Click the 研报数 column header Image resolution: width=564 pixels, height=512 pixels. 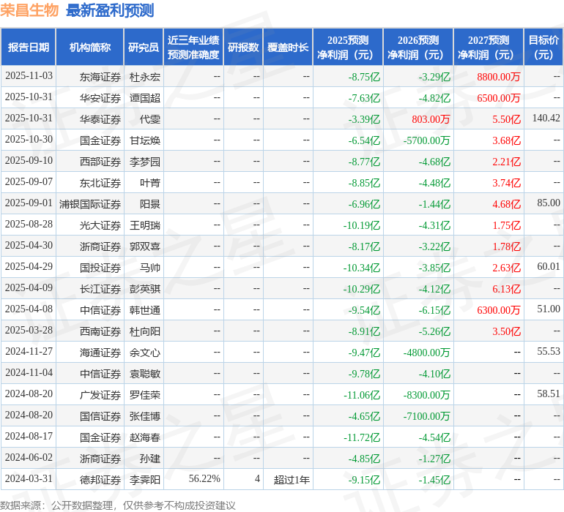click(243, 48)
